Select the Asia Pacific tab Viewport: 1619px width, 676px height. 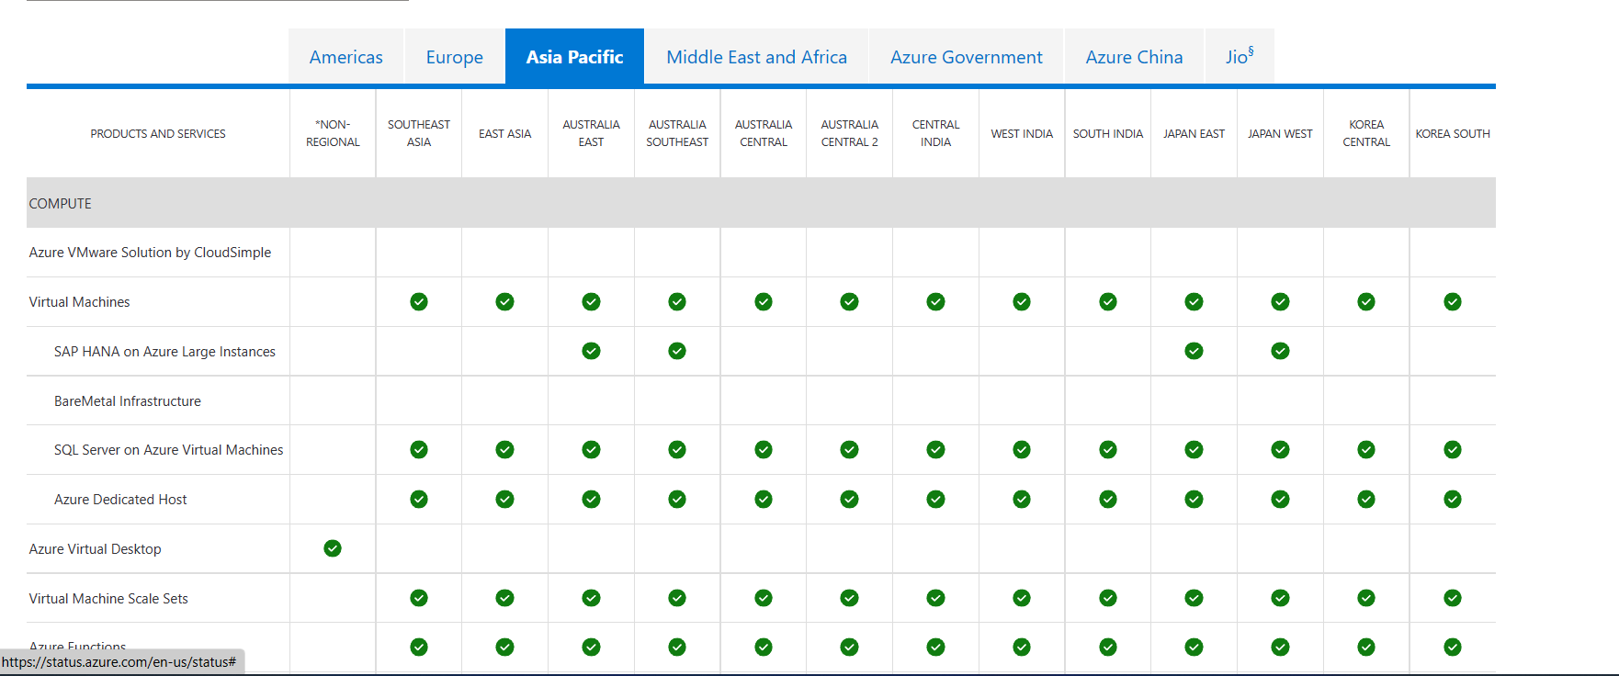574,57
